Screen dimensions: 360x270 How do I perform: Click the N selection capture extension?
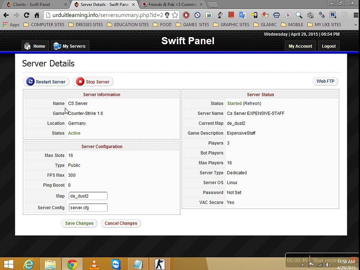tap(333, 15)
